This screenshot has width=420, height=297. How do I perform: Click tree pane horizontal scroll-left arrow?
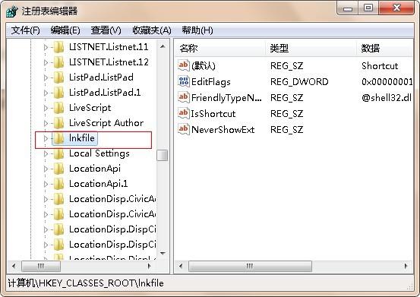pyautogui.click(x=14, y=266)
